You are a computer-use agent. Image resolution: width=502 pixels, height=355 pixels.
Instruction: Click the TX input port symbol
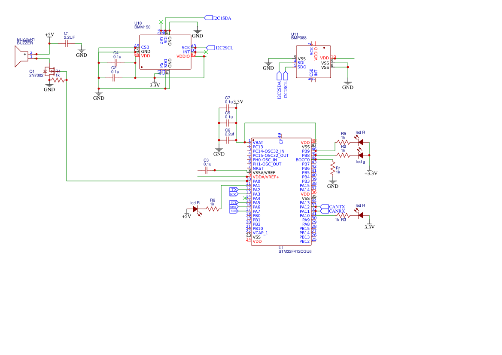click(x=234, y=190)
